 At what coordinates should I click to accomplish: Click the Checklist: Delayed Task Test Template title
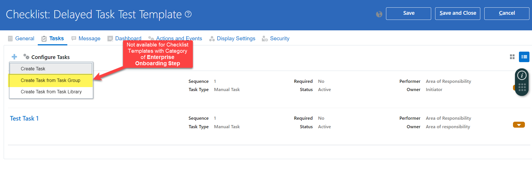pyautogui.click(x=94, y=14)
